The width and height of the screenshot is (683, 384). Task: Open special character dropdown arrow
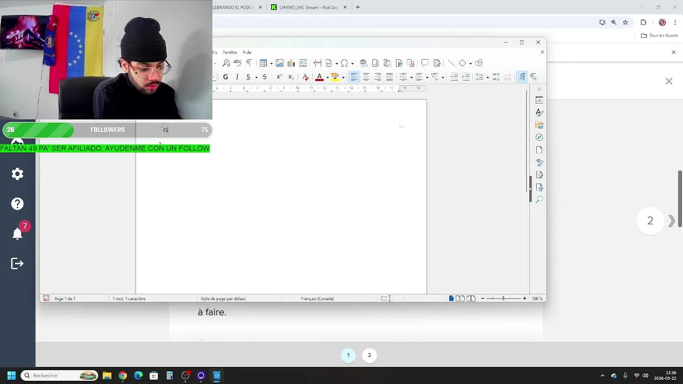(352, 63)
